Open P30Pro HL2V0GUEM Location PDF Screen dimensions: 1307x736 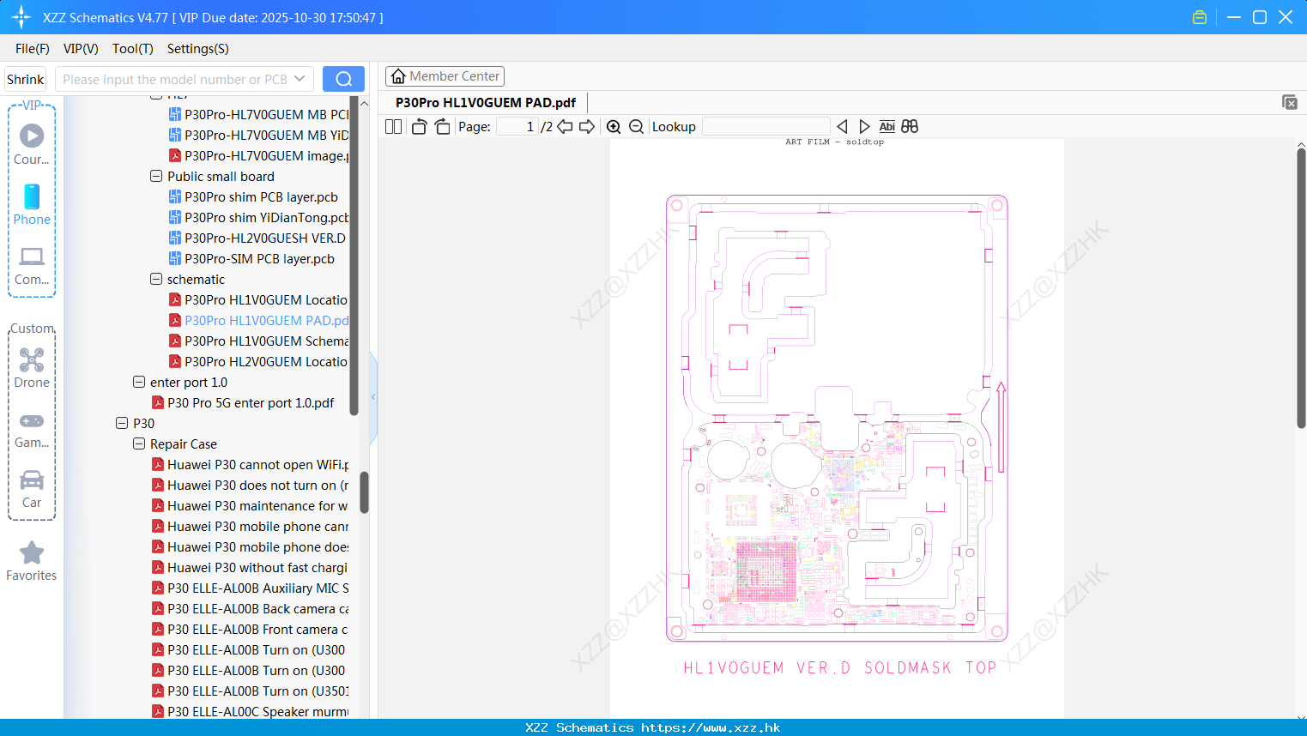tap(258, 361)
